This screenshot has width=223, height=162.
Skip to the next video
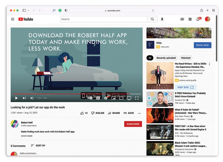click(24, 98)
